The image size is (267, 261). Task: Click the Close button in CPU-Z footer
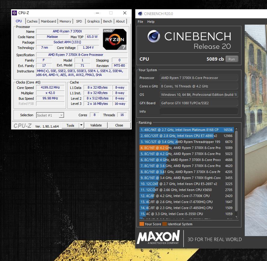click(119, 126)
